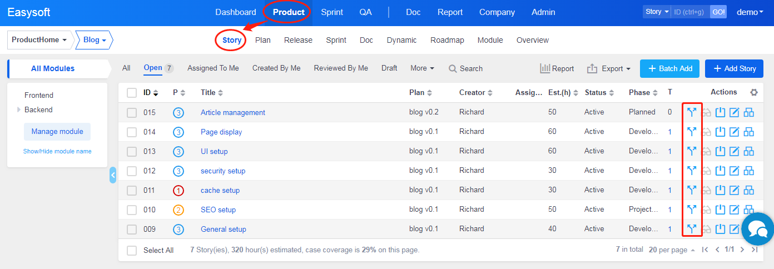Image resolution: width=774 pixels, height=269 pixels.
Task: Click the close-story icon in Page display row
Action: pyautogui.click(x=721, y=132)
